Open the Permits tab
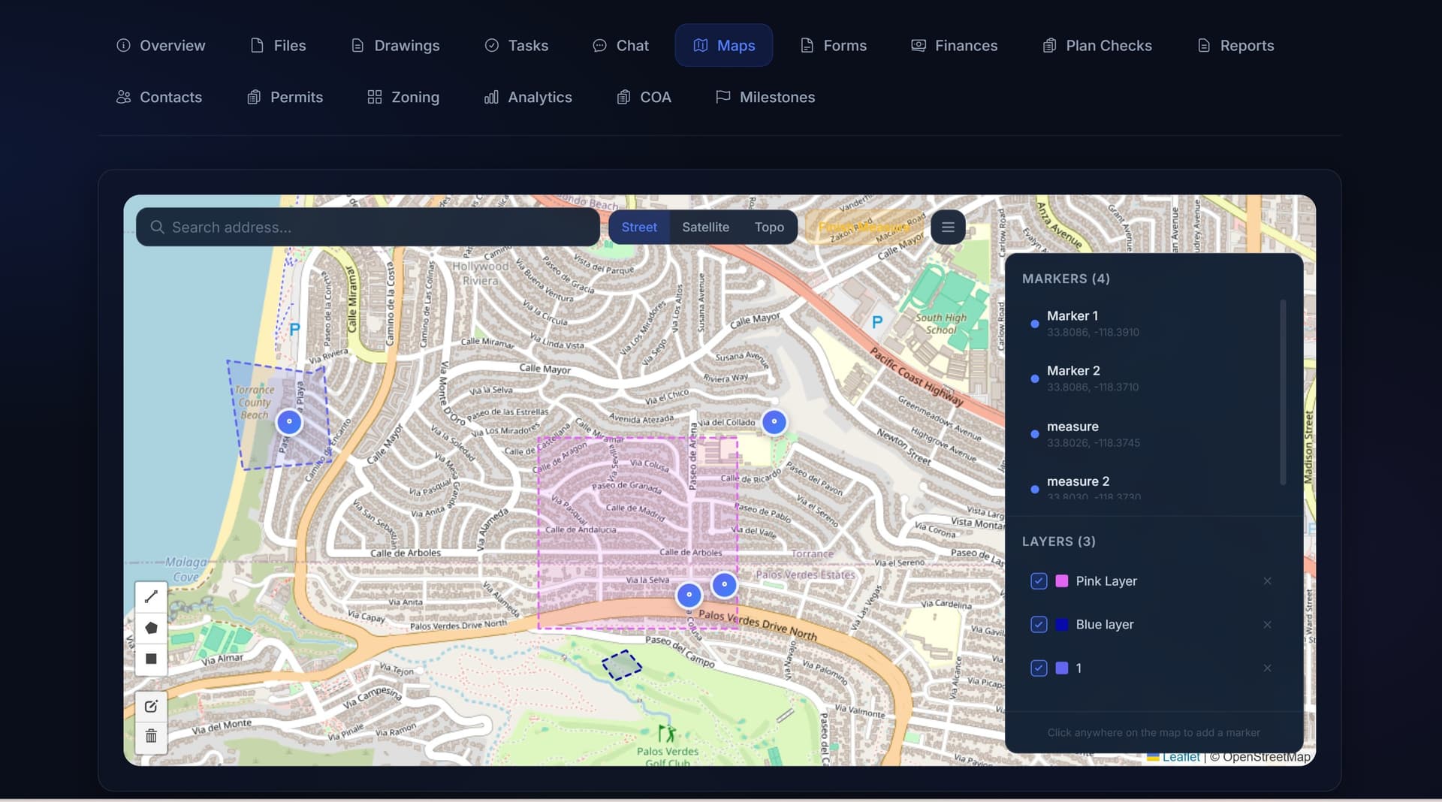Image resolution: width=1442 pixels, height=802 pixels. coord(285,97)
